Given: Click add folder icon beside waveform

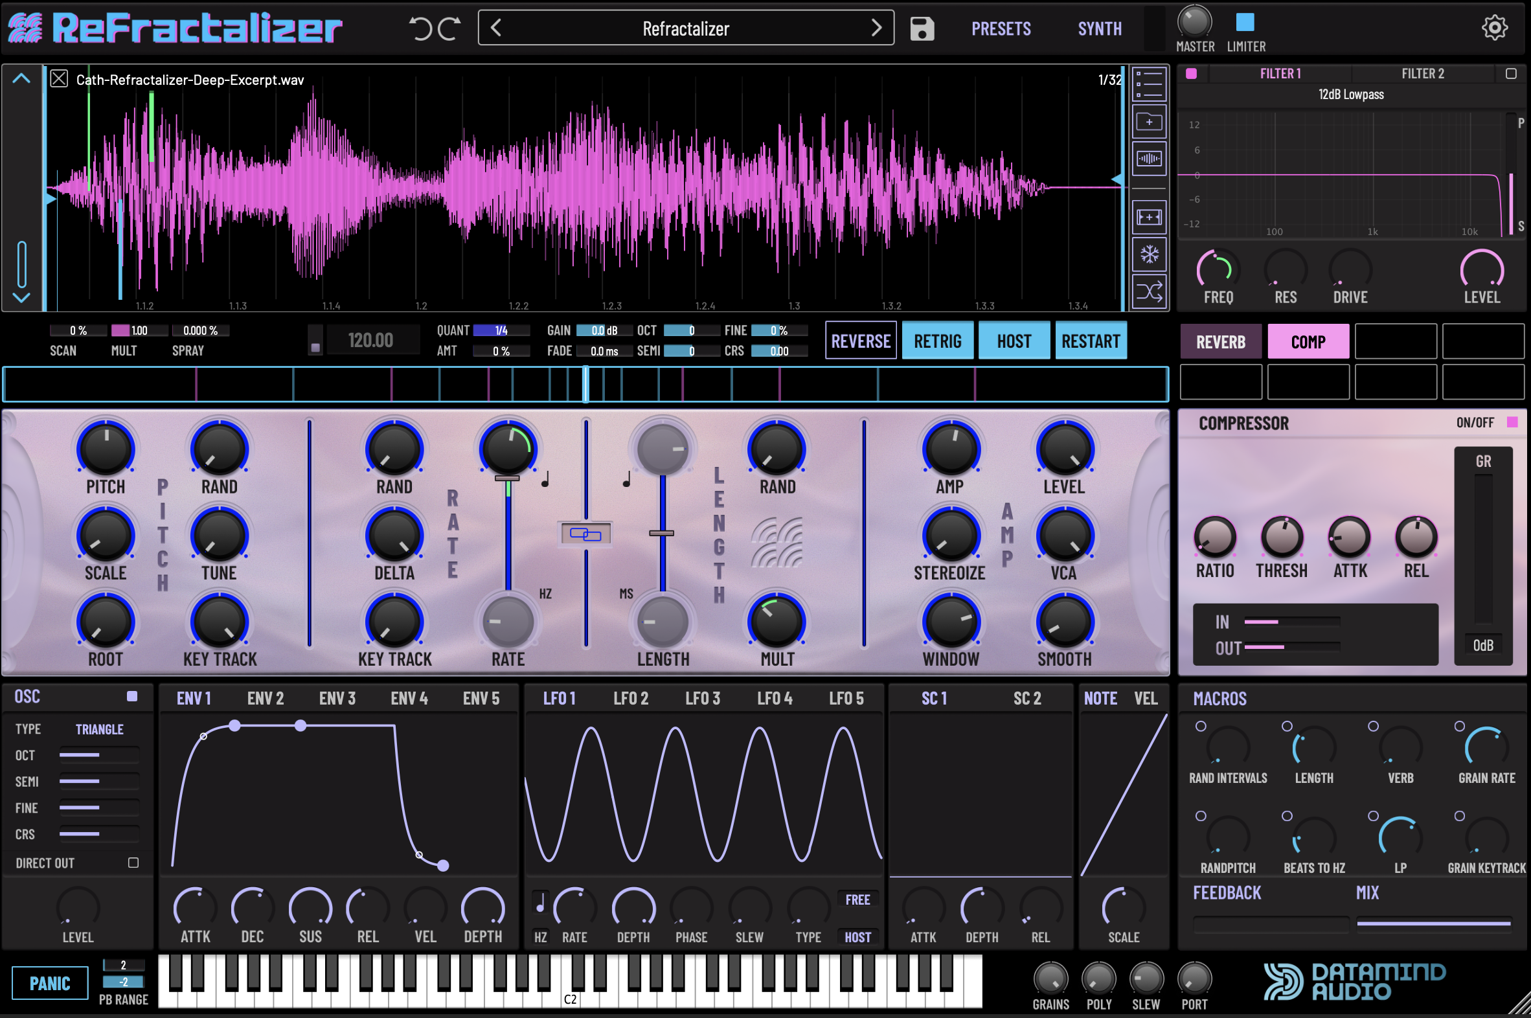Looking at the screenshot, I should [1149, 121].
